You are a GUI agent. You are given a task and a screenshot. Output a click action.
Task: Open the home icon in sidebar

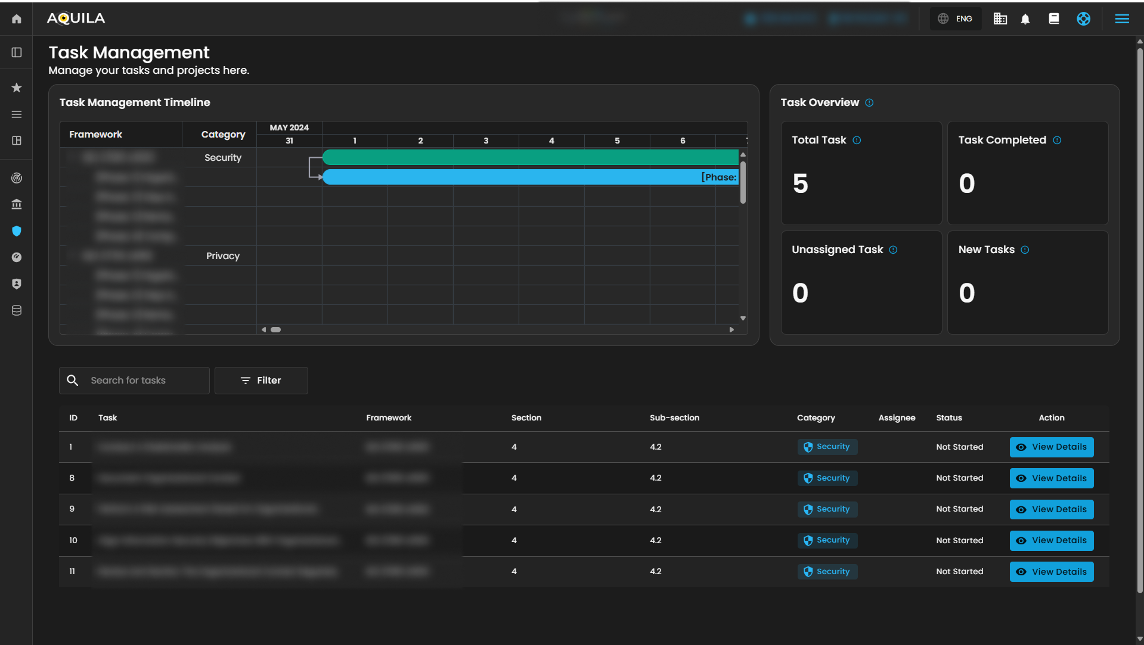point(17,19)
